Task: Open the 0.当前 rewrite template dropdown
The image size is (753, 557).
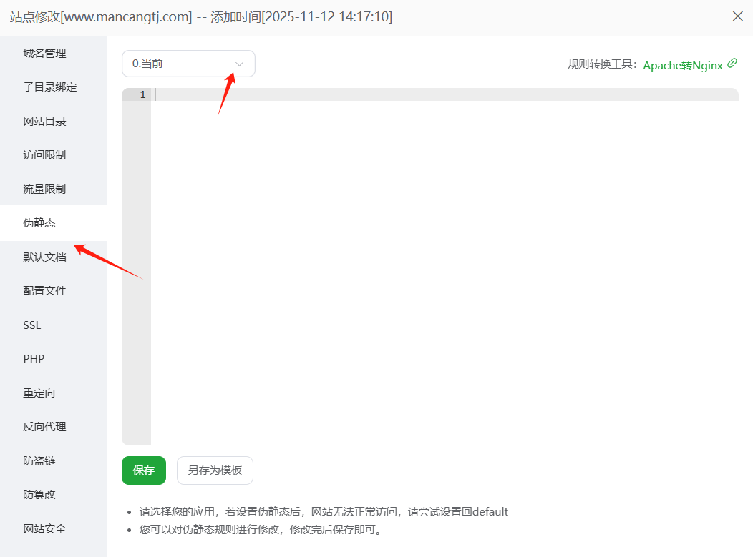Action: (x=188, y=64)
